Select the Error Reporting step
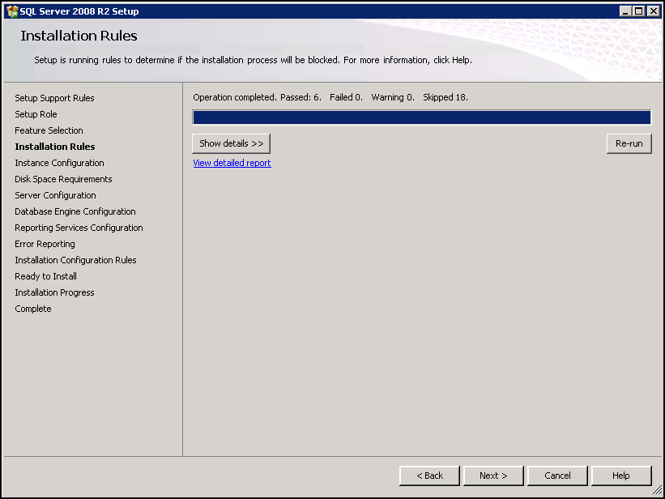The image size is (665, 499). (45, 243)
